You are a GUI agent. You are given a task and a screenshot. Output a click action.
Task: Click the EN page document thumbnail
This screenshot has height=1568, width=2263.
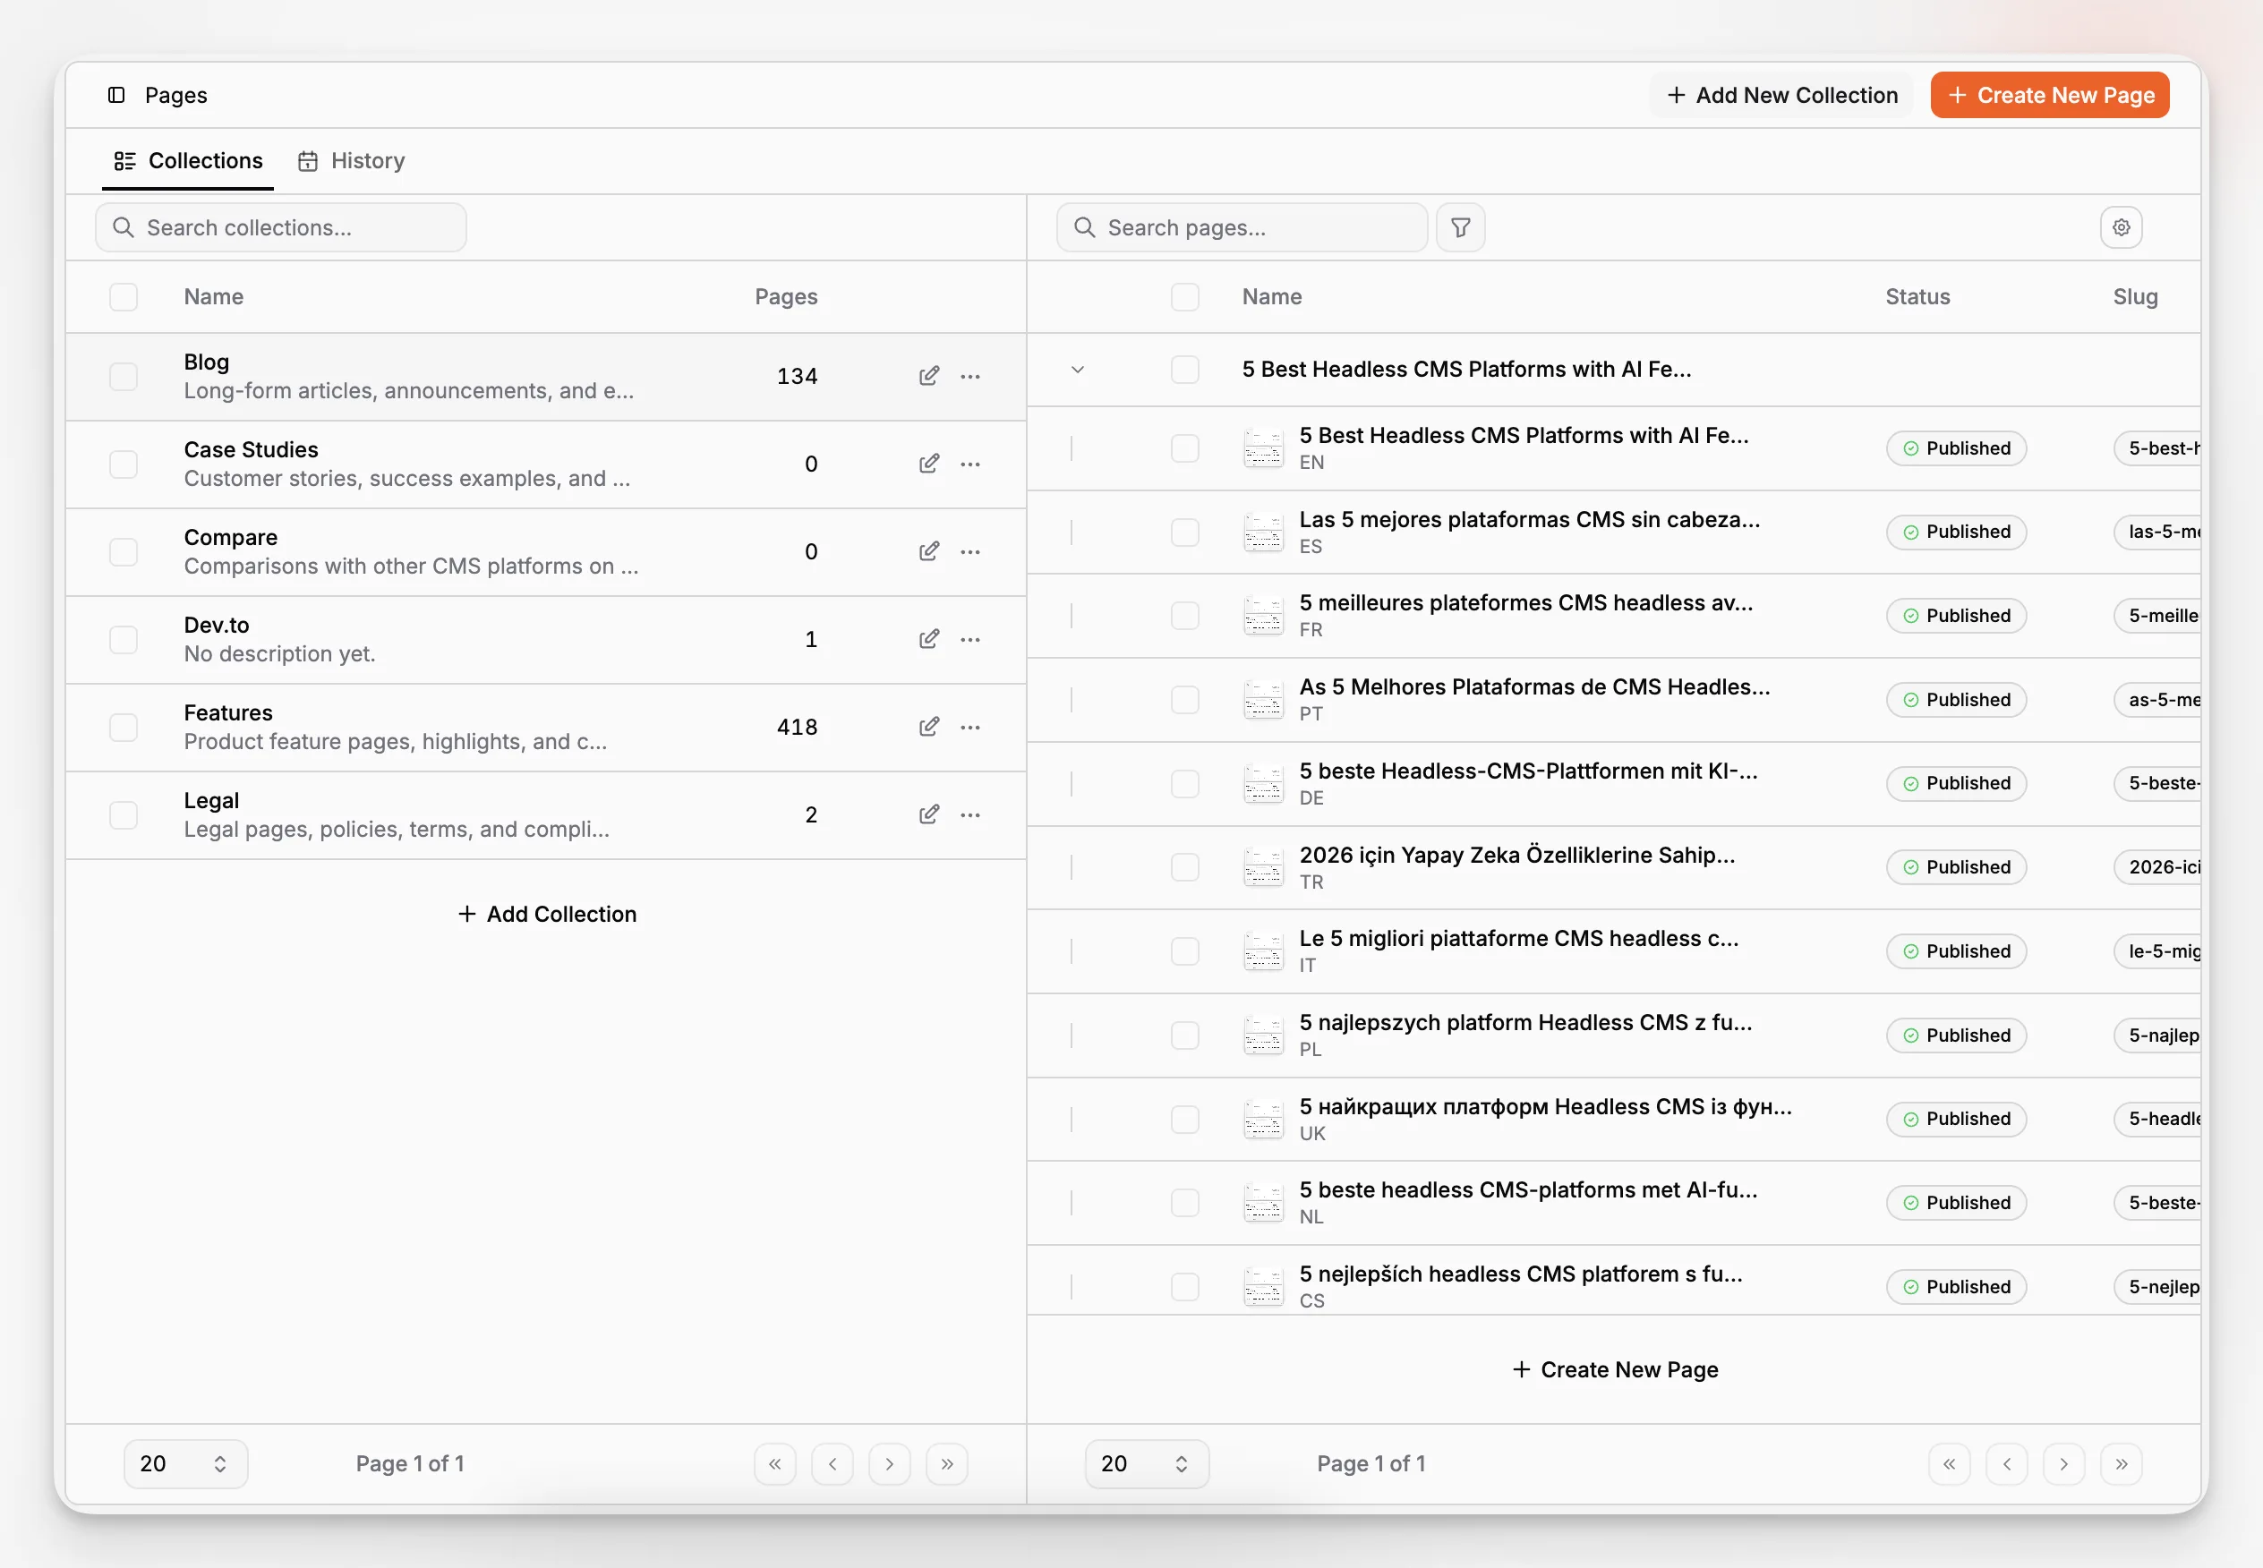[x=1263, y=449]
